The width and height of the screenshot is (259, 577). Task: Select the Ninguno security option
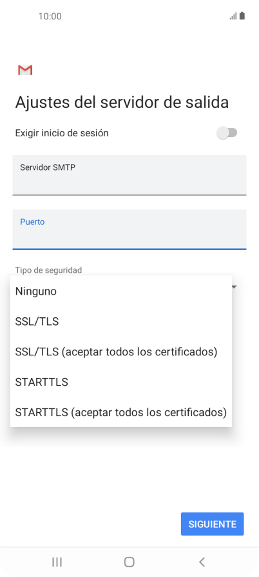coord(121,291)
